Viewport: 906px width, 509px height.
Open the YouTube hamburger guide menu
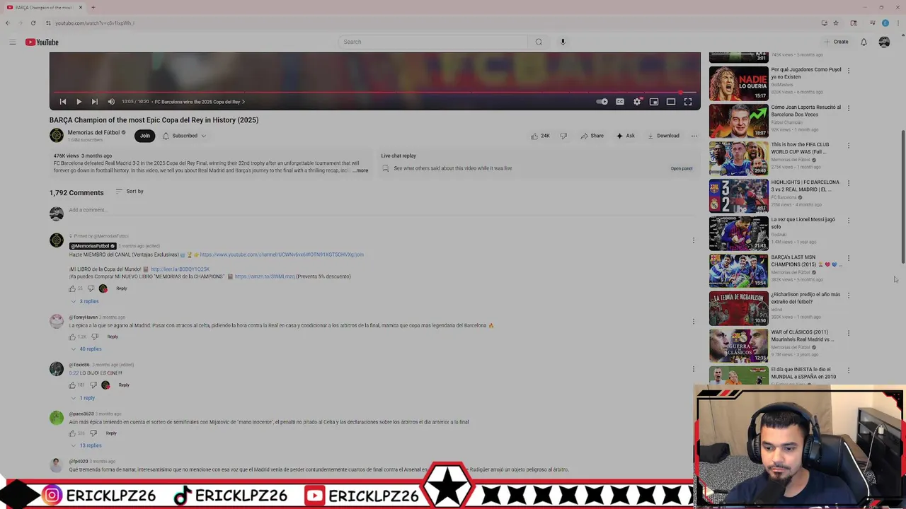click(x=12, y=42)
